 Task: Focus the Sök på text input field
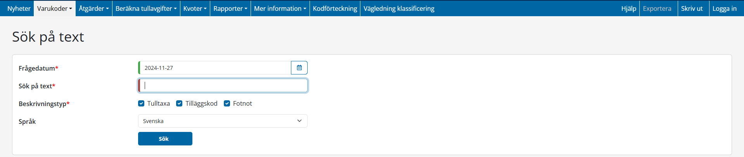point(223,86)
